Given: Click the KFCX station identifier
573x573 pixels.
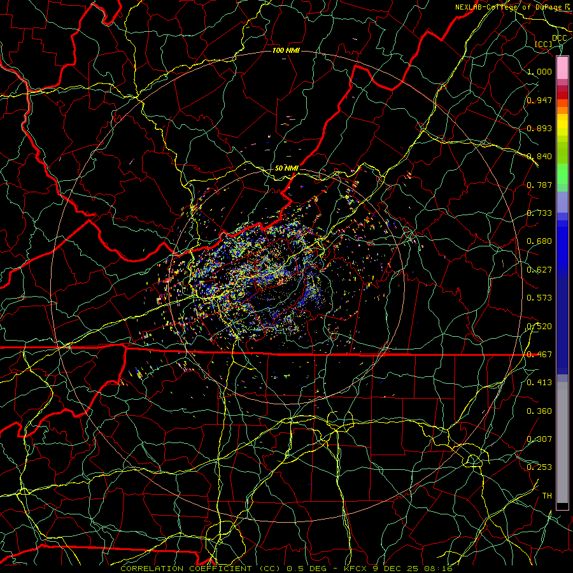Looking at the screenshot, I should tap(357, 569).
